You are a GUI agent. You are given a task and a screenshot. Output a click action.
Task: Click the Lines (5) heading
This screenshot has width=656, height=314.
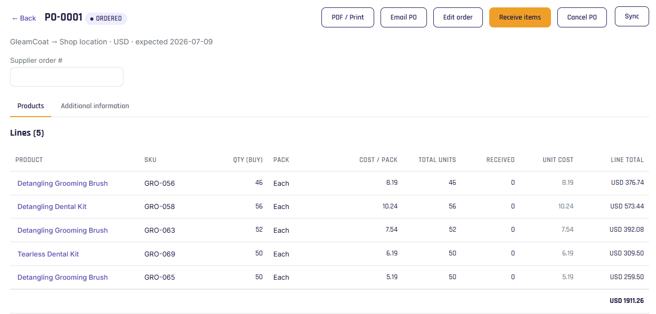(27, 133)
